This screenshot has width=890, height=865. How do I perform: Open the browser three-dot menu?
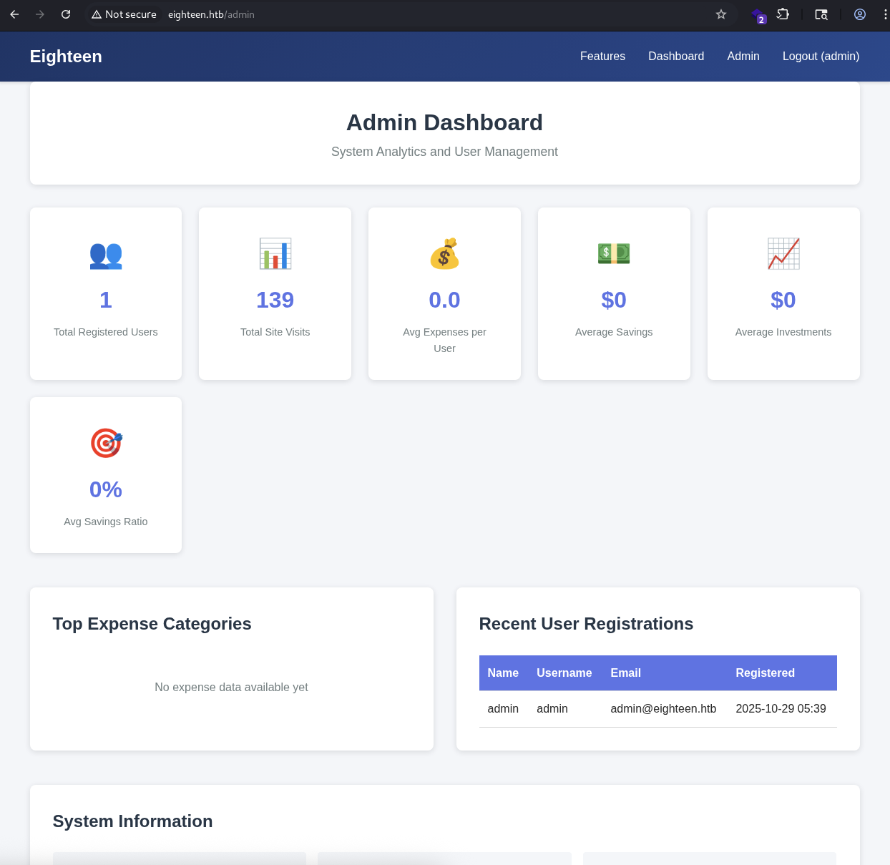[885, 14]
